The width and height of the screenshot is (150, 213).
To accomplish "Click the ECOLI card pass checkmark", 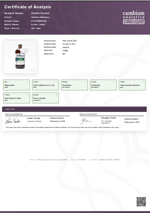I will click(x=57, y=82).
